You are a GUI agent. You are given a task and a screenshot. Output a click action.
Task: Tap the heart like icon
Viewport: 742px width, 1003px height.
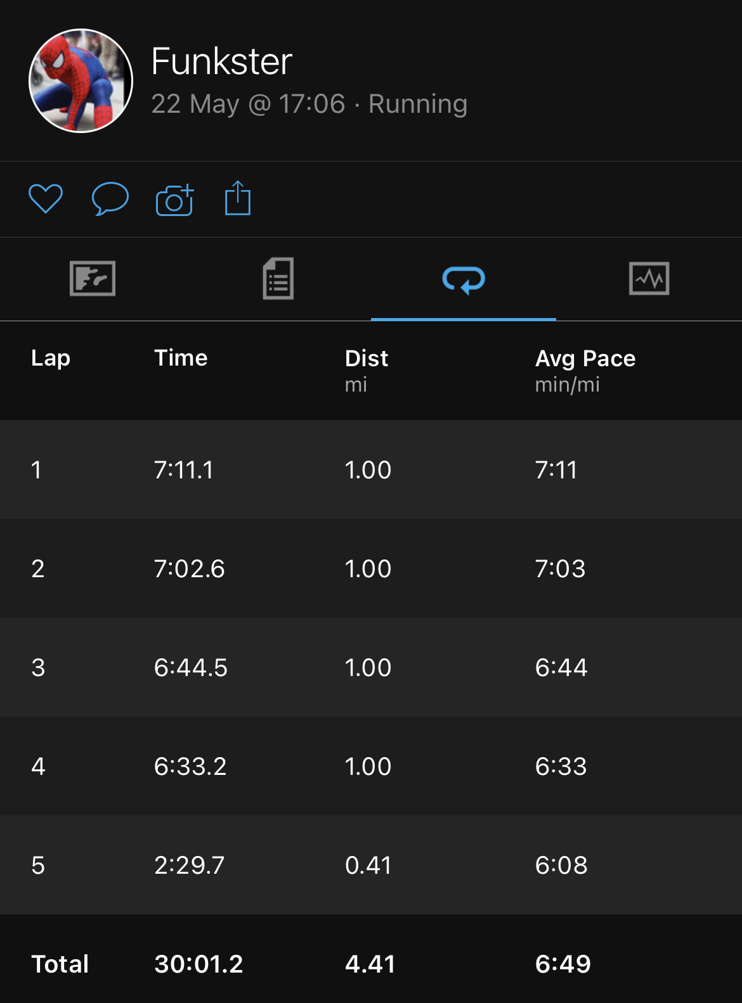click(x=46, y=199)
